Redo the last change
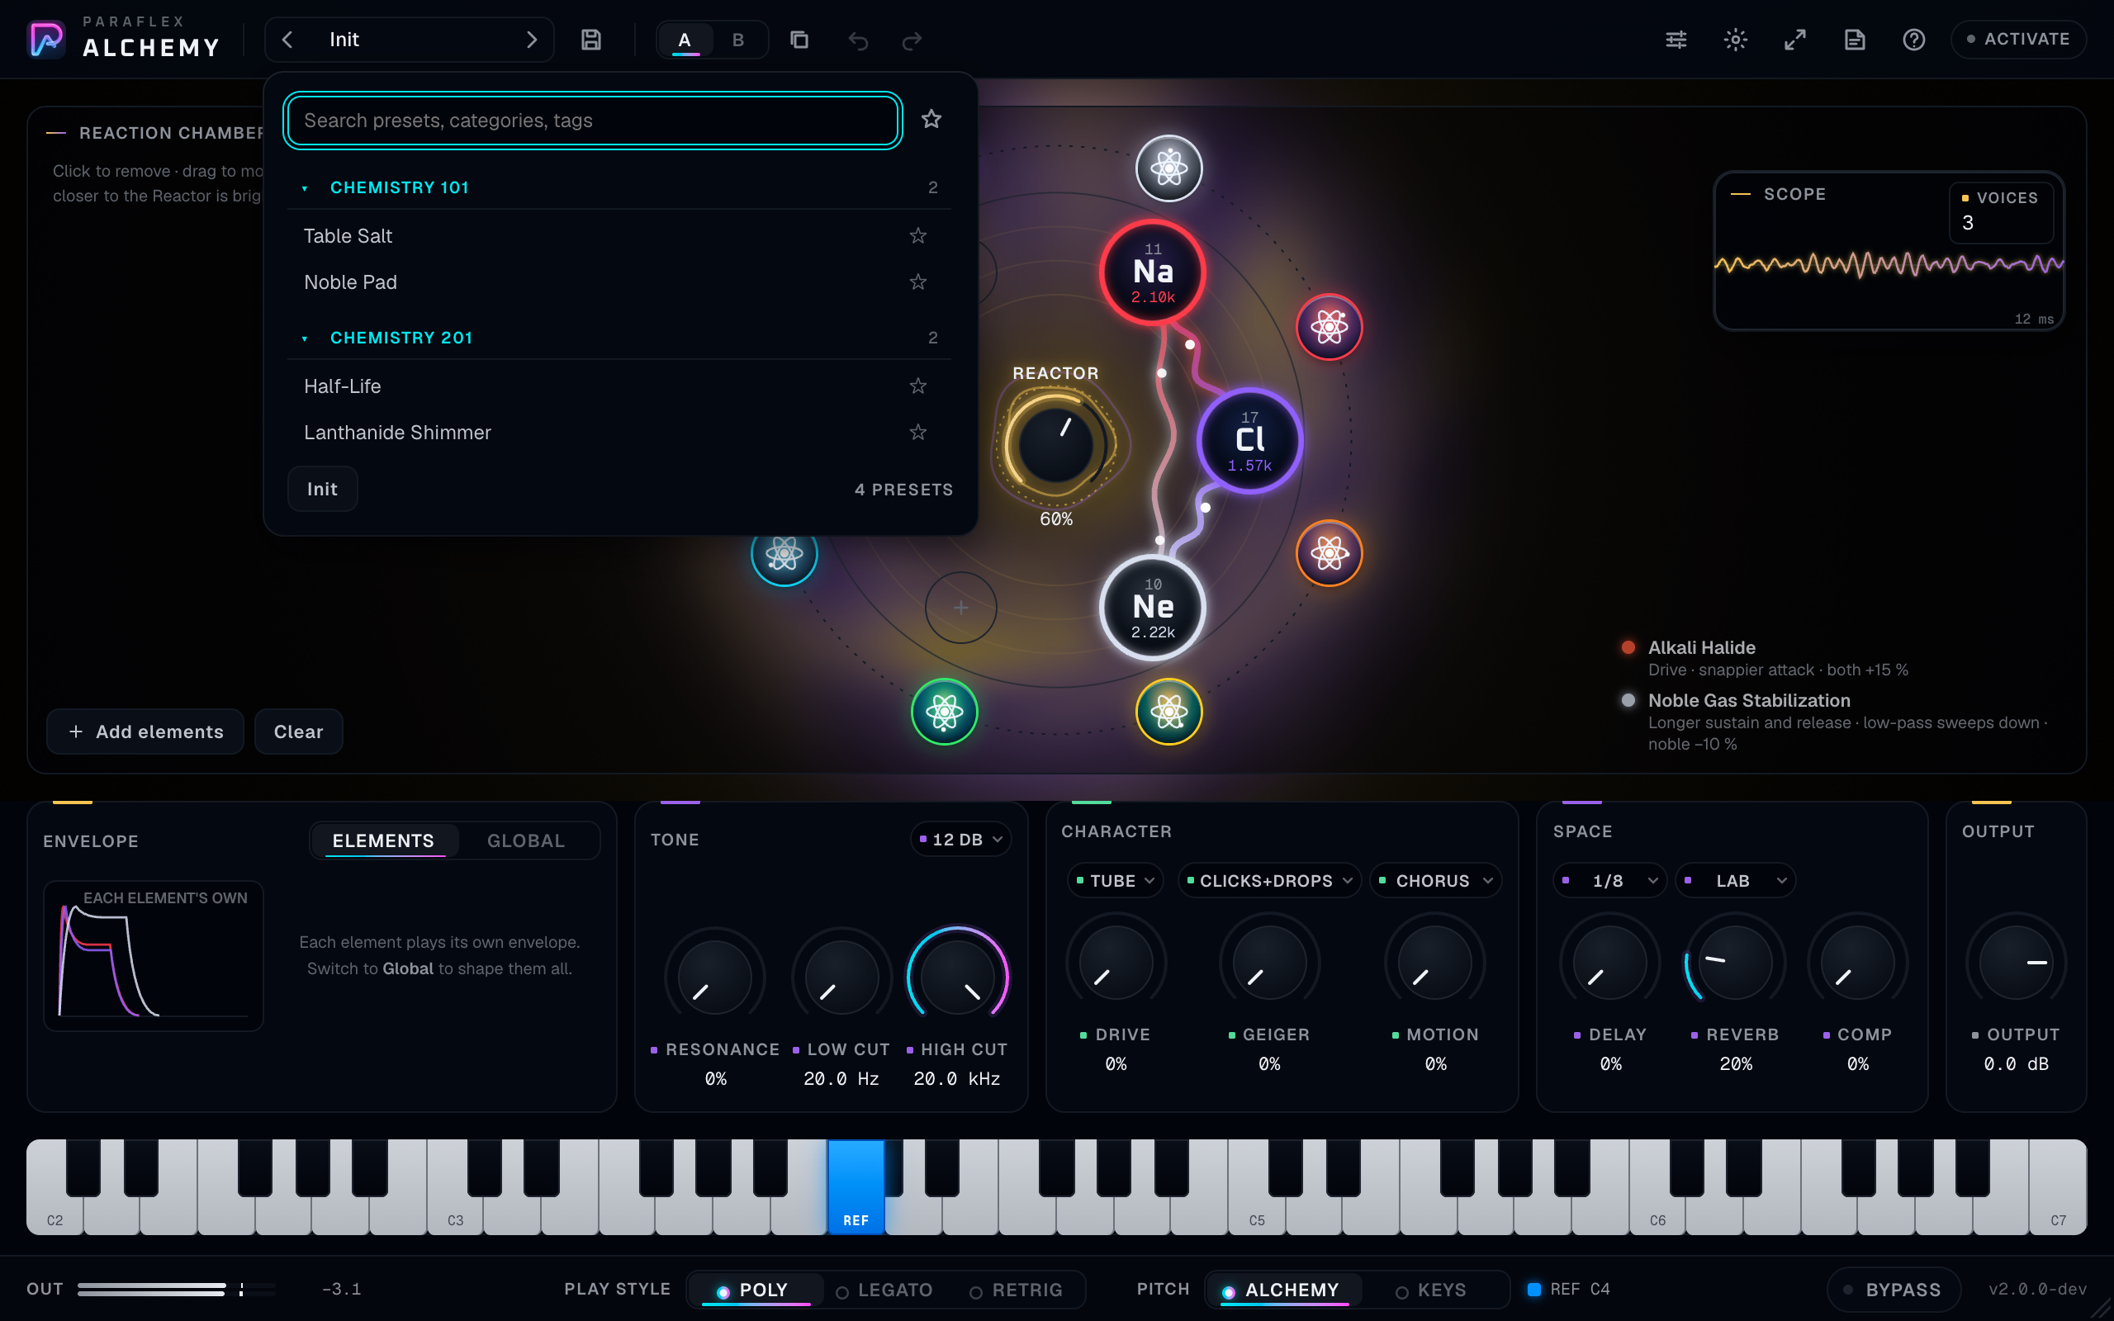 click(912, 40)
